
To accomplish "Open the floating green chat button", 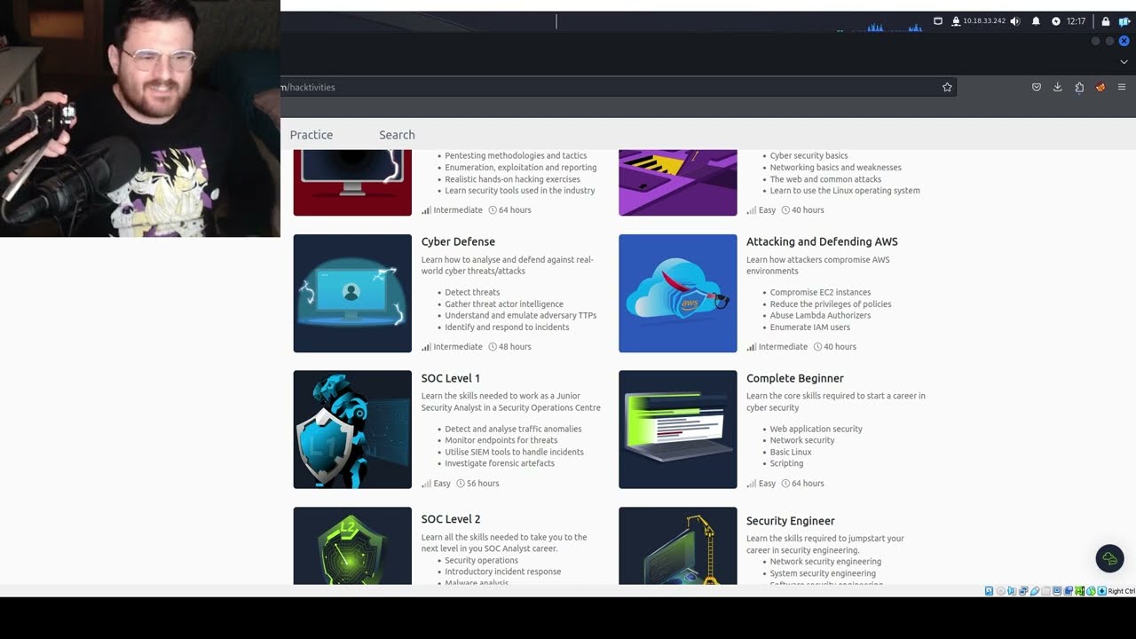I will (1109, 558).
